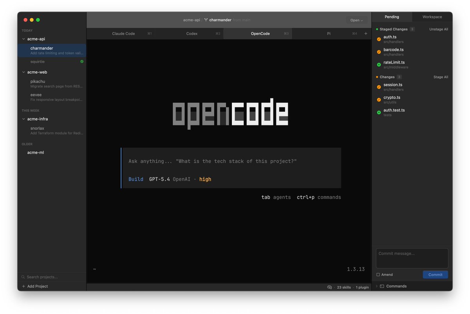Click the plus icon to add new tab
The image size is (470, 314).
point(366,34)
